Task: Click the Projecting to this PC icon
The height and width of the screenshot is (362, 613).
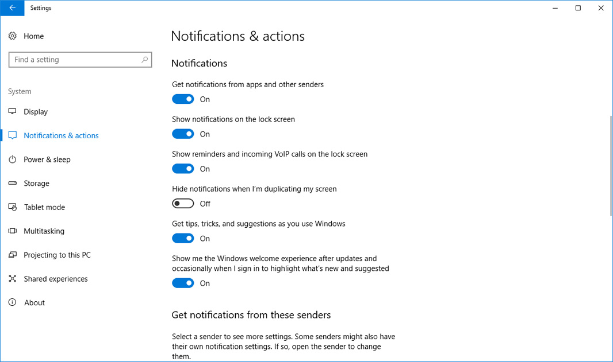Action: pos(13,255)
